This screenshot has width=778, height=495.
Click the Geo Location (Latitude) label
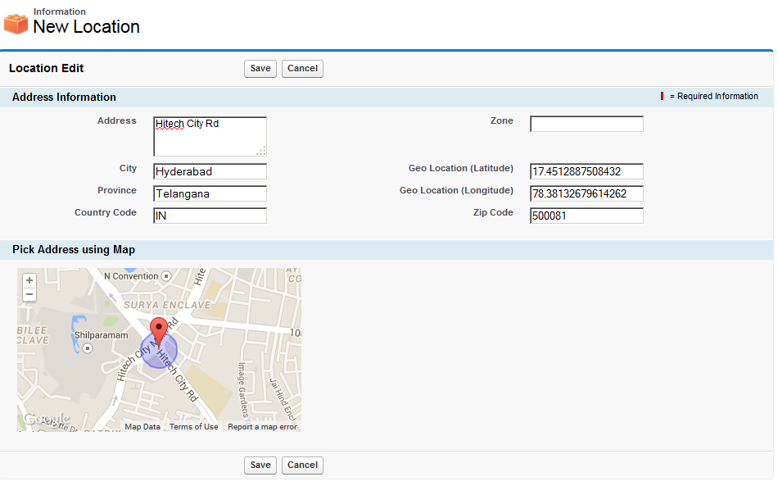click(x=461, y=168)
